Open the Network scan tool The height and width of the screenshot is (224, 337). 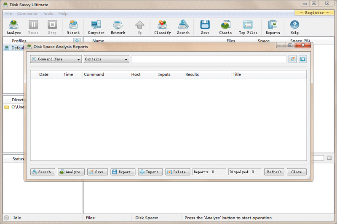pyautogui.click(x=118, y=27)
